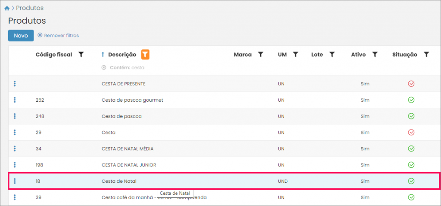Click the home icon in breadcrumb
Viewport: 441px width, 206px height.
(7, 8)
